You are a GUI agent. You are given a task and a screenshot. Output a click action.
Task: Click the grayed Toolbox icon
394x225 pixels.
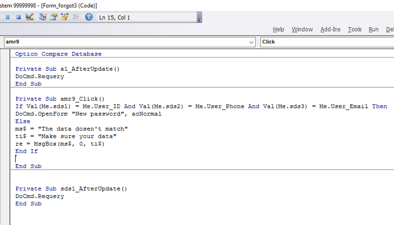[76, 17]
